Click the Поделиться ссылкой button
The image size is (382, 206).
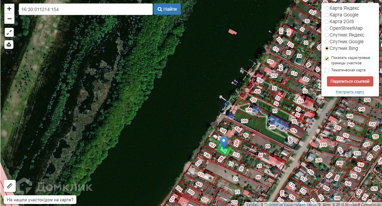(x=350, y=81)
